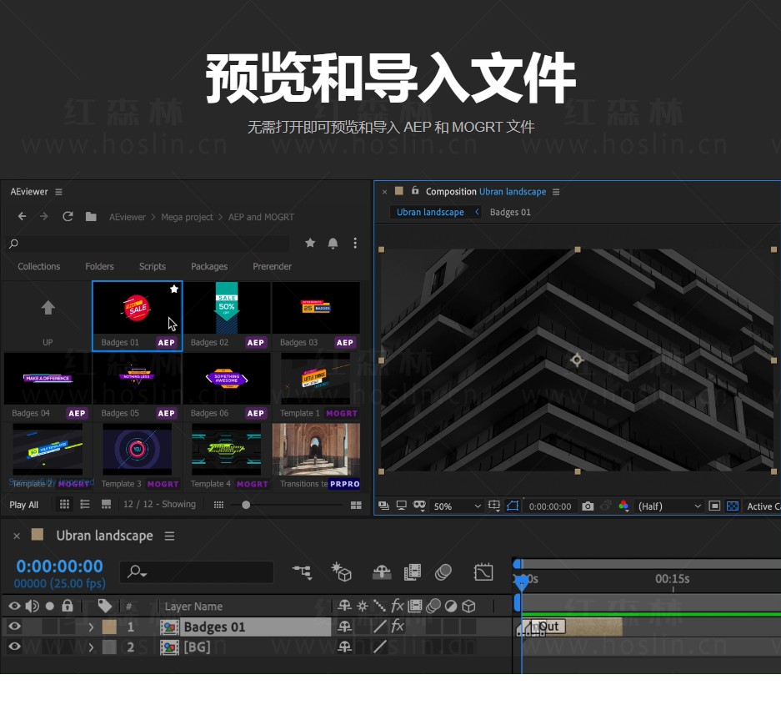Switch to grid view in AEviewer
The width and height of the screenshot is (781, 720).
point(64,504)
